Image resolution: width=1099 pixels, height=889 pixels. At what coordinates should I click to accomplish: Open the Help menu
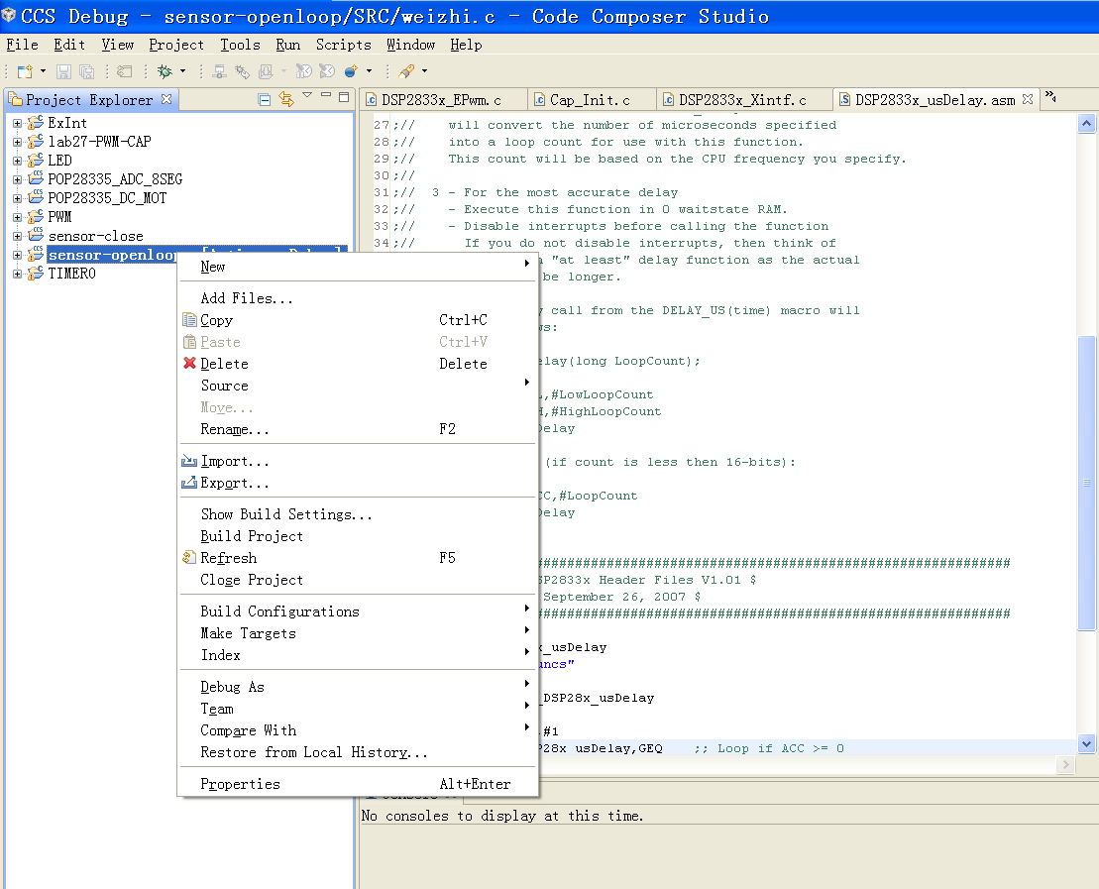466,45
